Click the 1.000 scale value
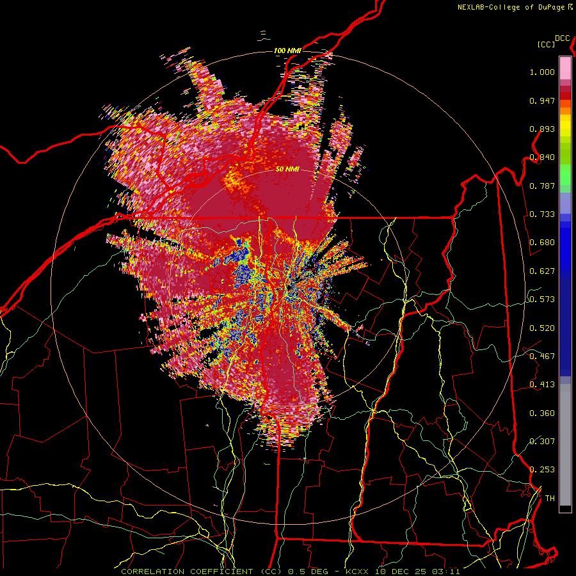Screen dimensions: 576x576 coord(542,72)
